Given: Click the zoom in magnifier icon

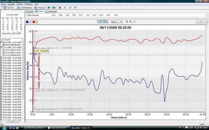Looking at the screenshot, I should click(x=127, y=21).
